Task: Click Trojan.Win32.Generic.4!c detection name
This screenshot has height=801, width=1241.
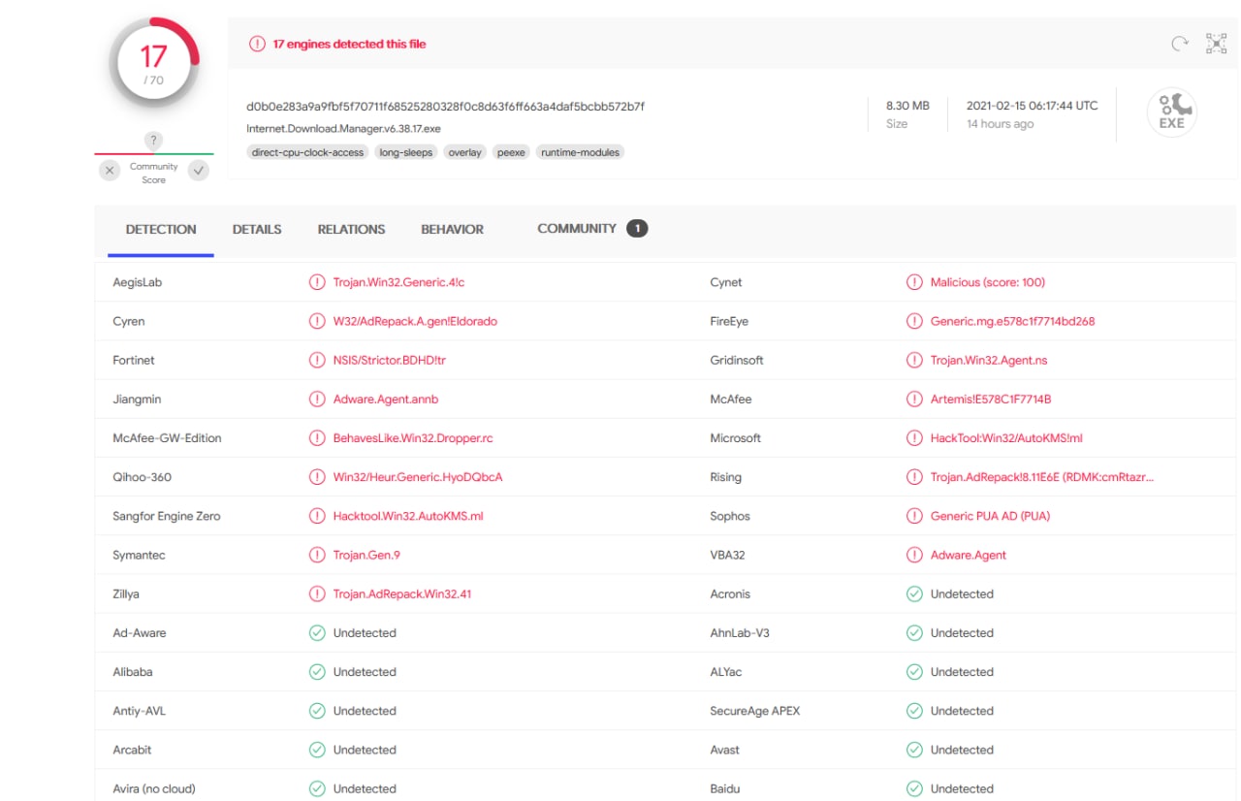Action: [398, 282]
